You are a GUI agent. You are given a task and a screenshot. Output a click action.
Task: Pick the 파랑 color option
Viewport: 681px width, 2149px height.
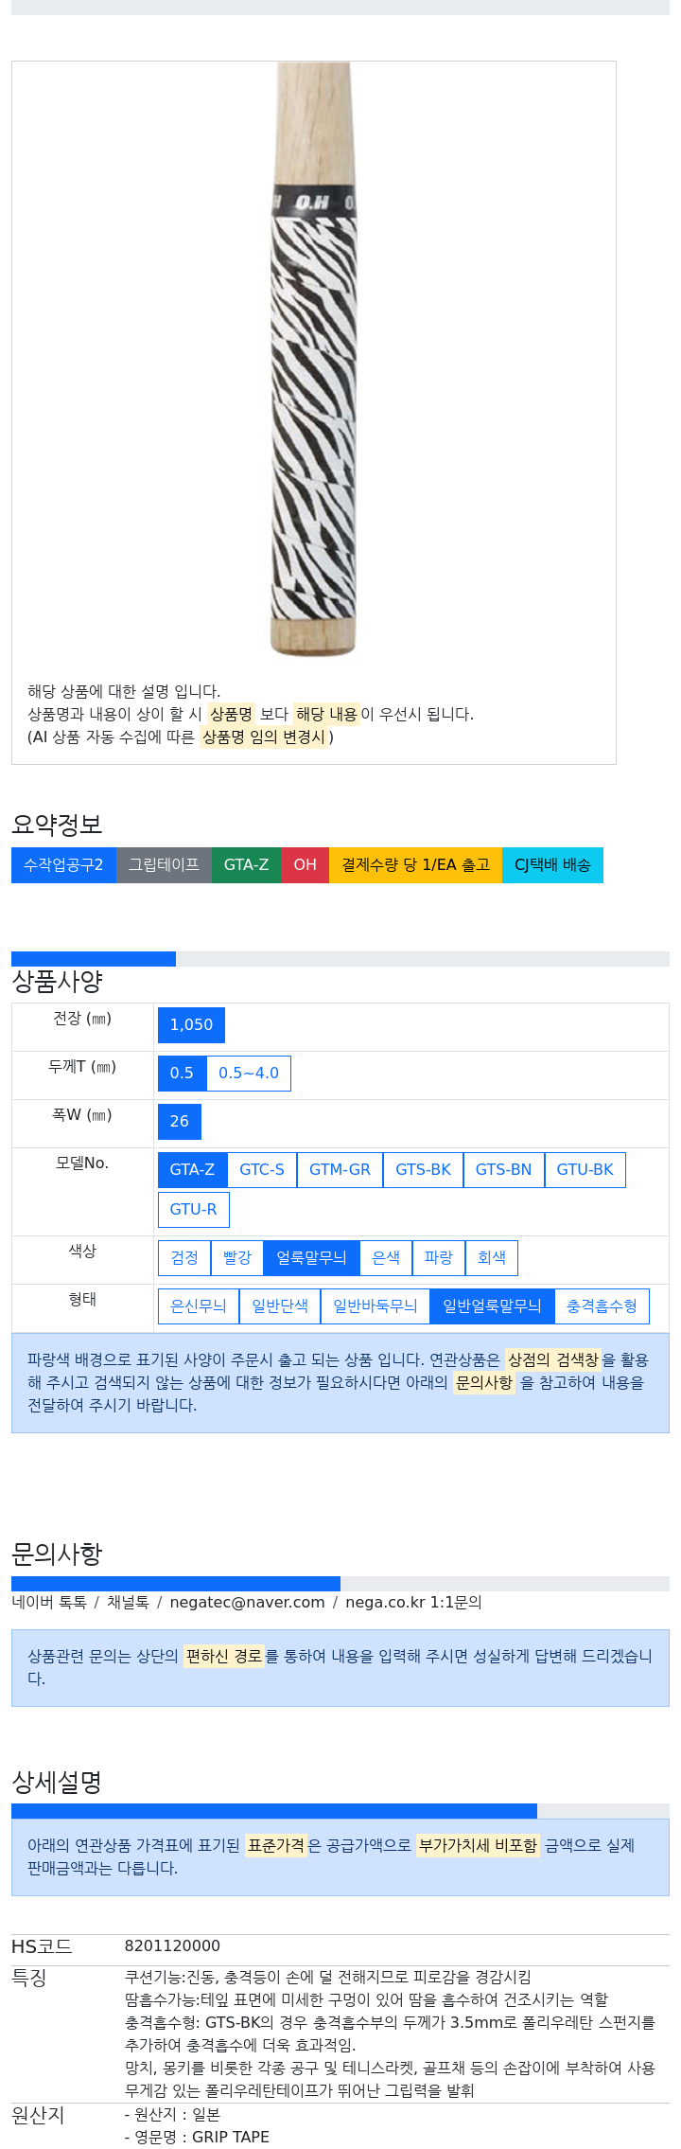point(439,1258)
